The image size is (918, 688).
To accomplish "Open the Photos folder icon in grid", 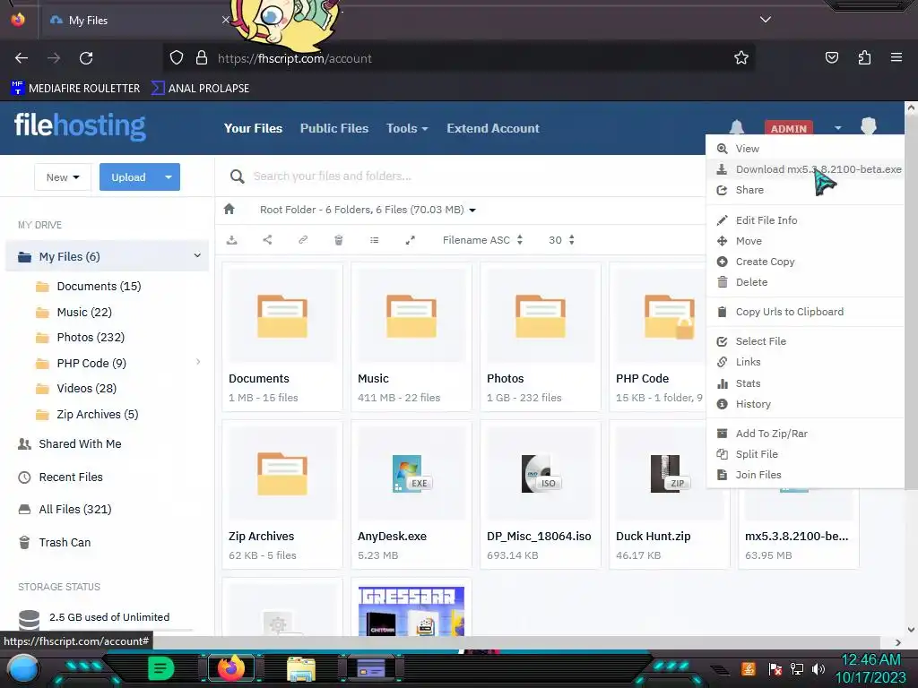I will pyautogui.click(x=541, y=316).
